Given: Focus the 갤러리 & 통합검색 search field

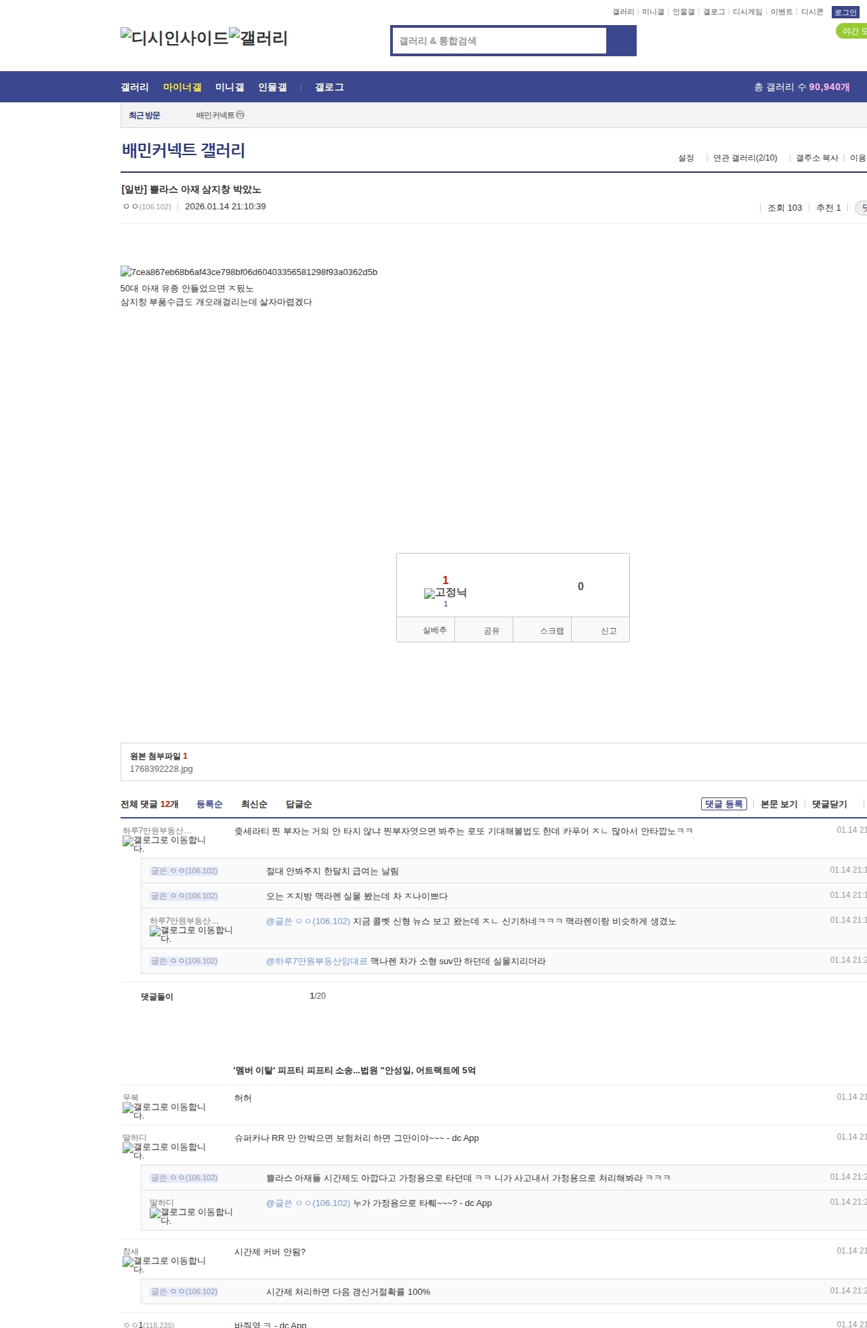Looking at the screenshot, I should (500, 41).
